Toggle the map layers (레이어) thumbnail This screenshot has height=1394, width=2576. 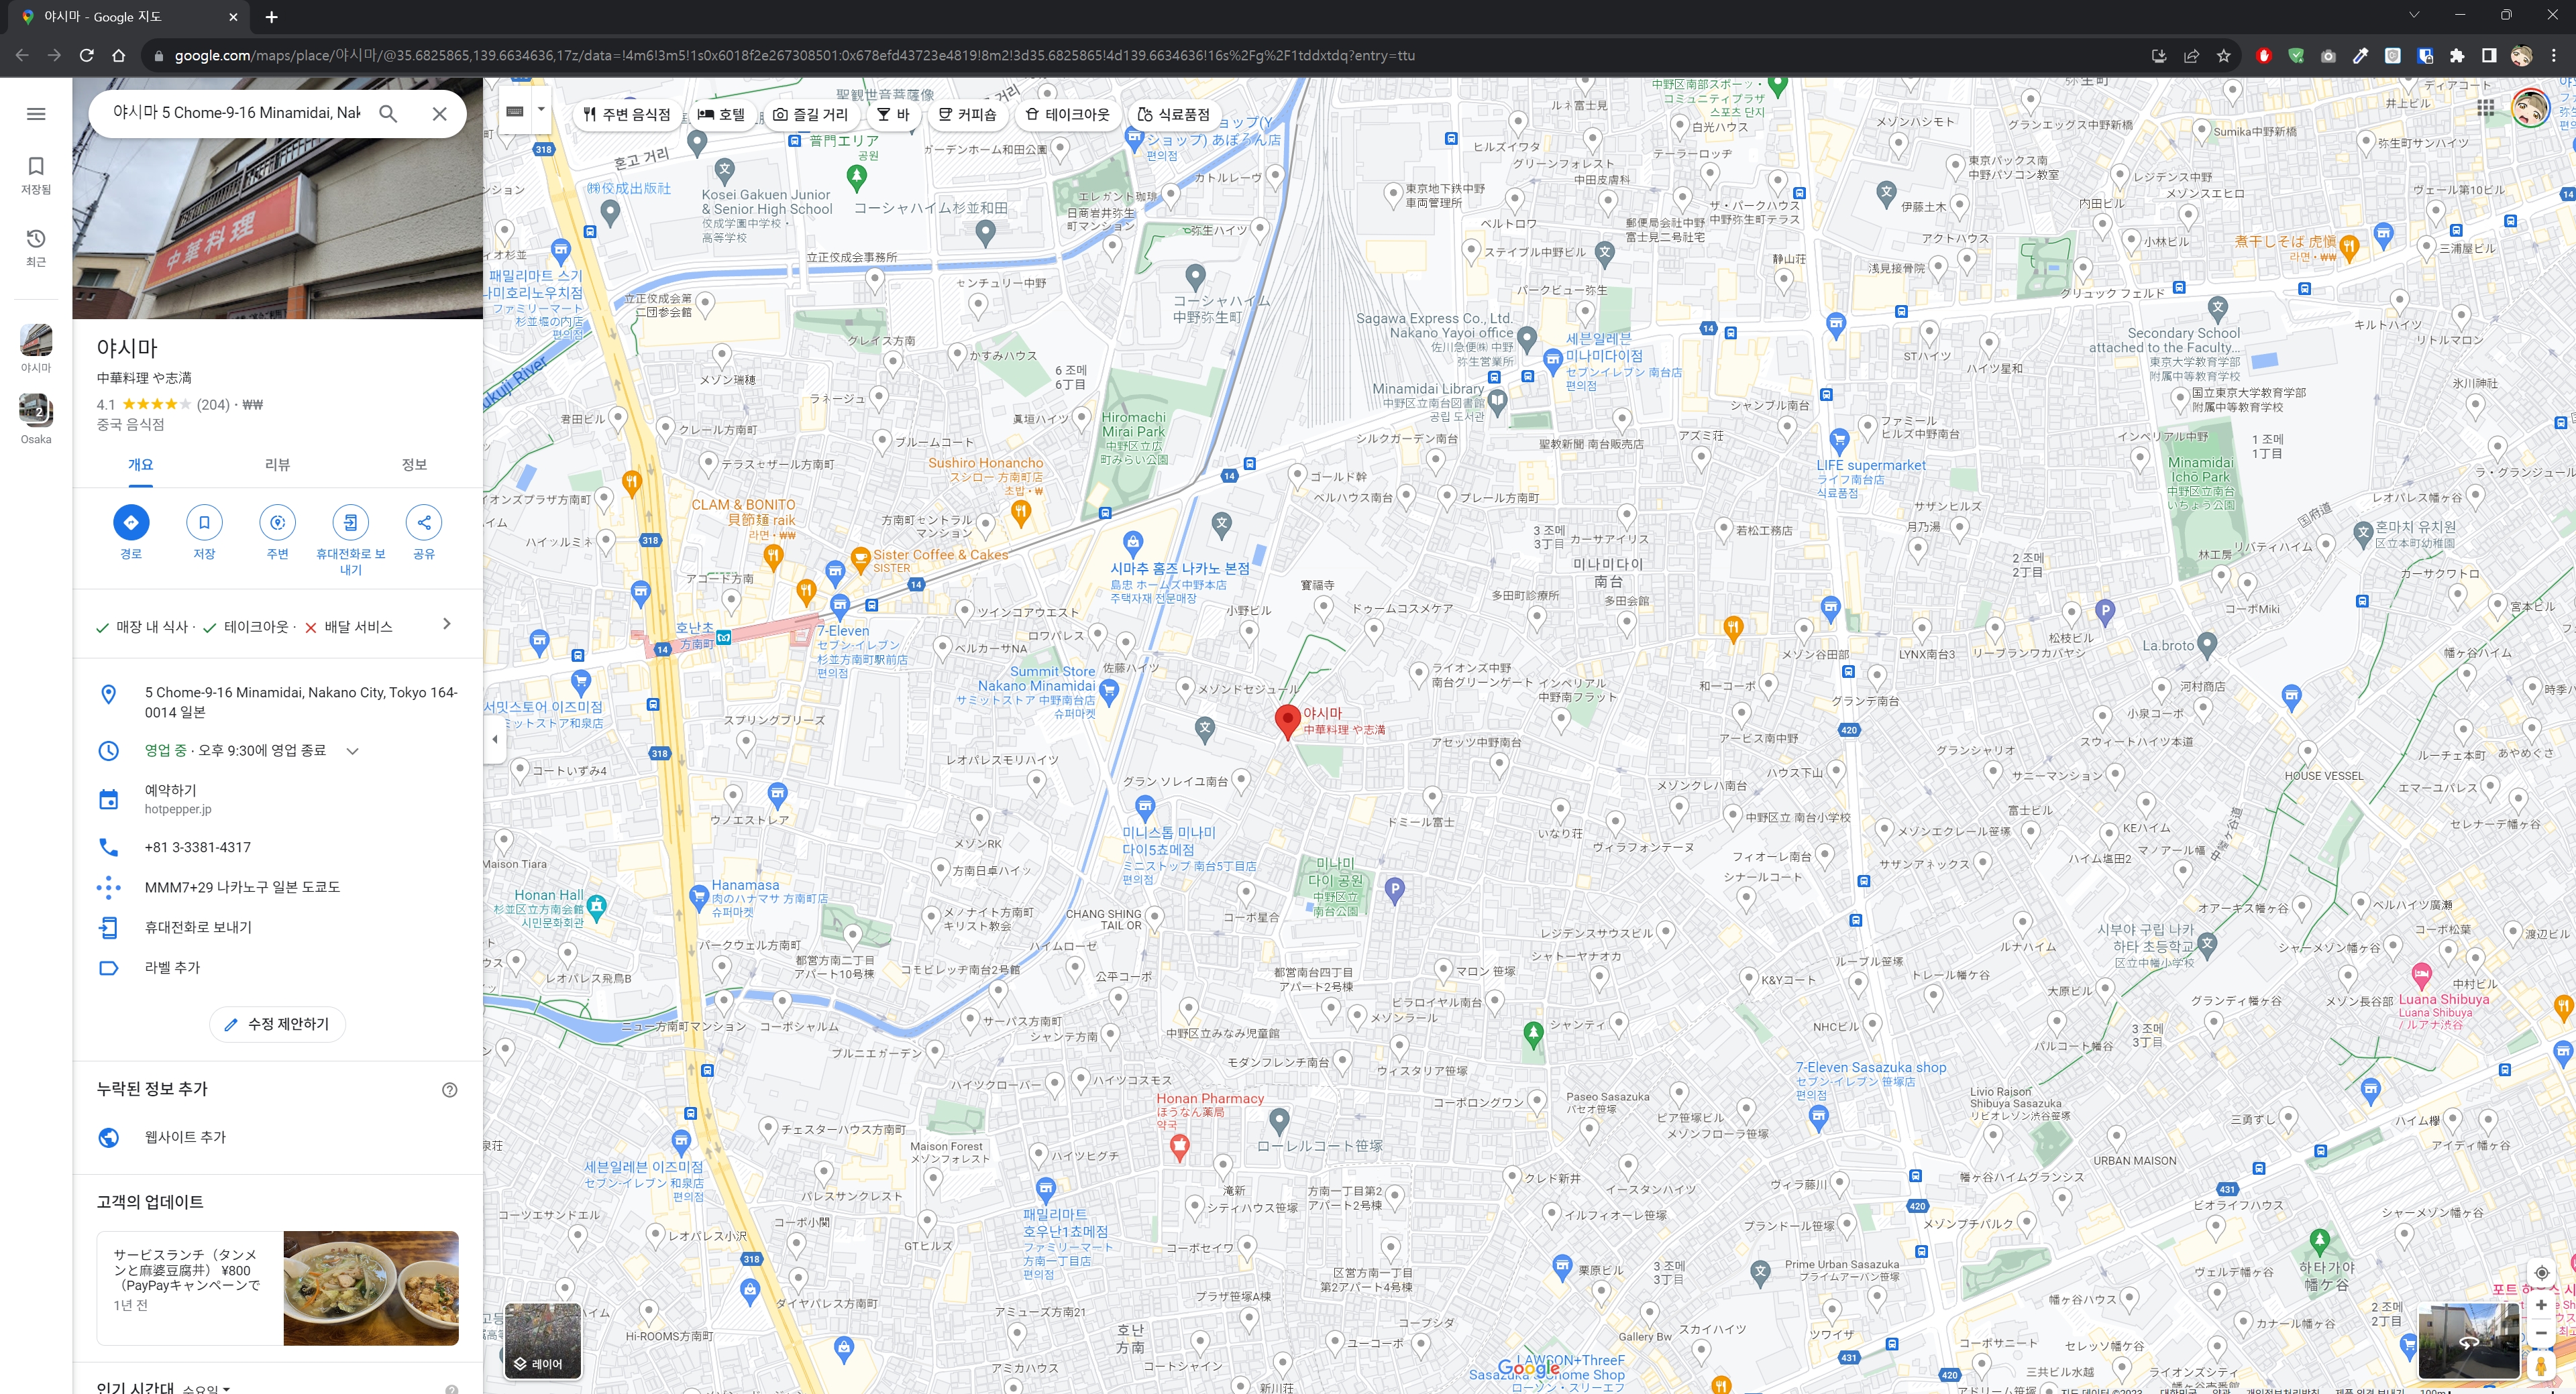543,1341
